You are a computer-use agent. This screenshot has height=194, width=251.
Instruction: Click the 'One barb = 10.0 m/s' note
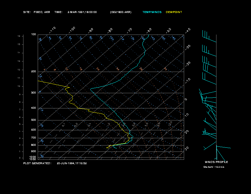214,167
